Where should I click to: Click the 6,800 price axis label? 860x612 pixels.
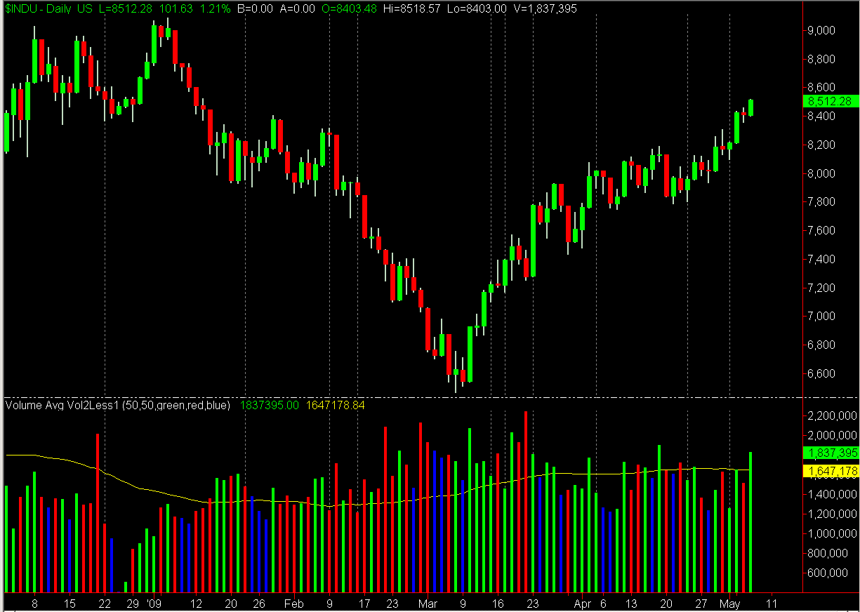click(820, 345)
